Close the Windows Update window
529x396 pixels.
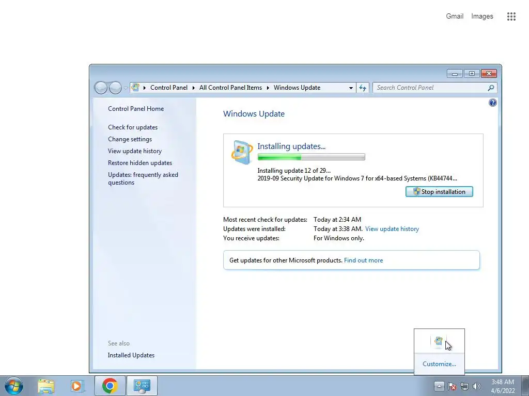point(489,73)
